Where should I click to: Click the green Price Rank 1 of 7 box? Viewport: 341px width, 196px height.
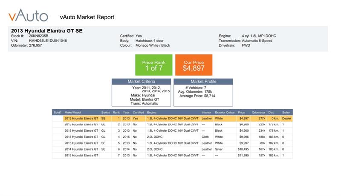click(154, 65)
